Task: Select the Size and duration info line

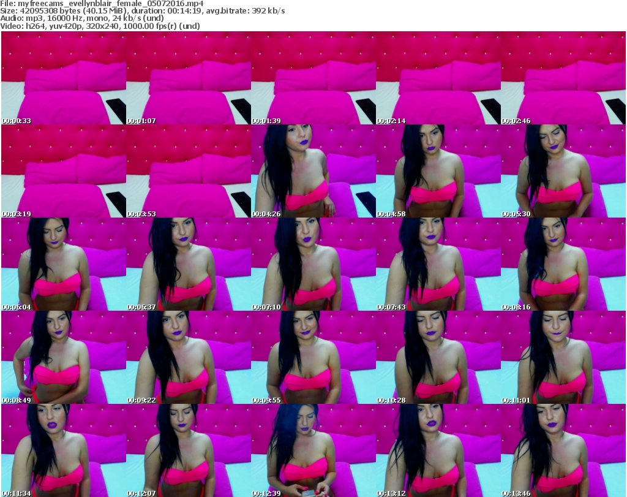Action: [x=142, y=11]
